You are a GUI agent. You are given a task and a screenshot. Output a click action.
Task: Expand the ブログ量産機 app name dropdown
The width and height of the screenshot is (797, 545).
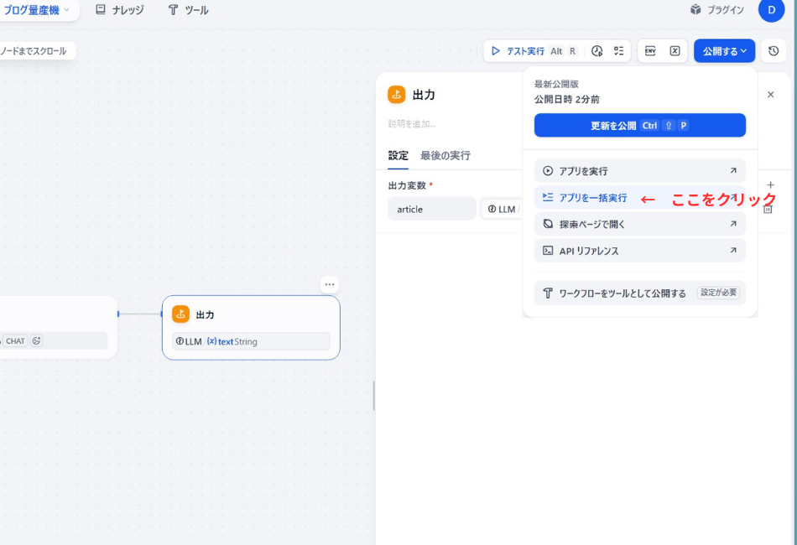pos(67,11)
